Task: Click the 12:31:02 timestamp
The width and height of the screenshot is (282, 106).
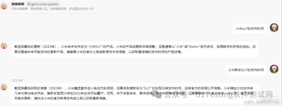Action: [x=17, y=80]
